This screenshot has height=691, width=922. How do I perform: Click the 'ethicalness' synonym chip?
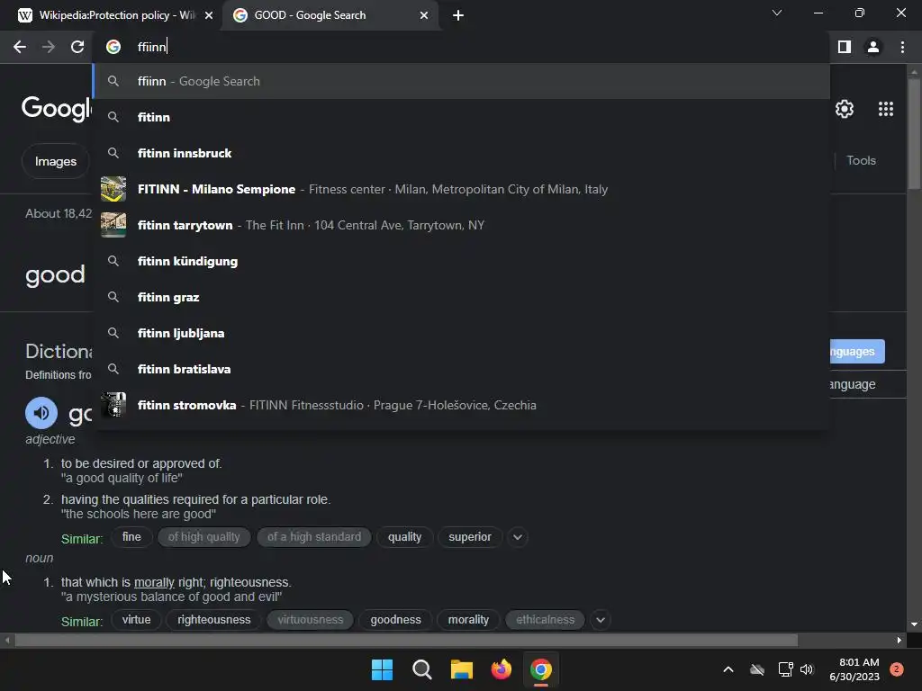tap(545, 620)
